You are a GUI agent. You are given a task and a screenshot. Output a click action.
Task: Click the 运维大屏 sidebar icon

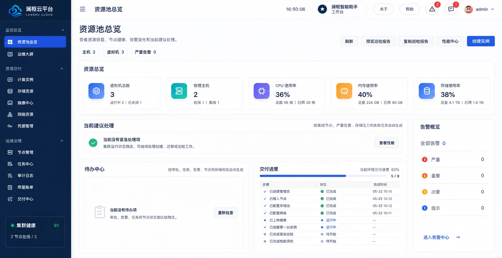[10, 54]
